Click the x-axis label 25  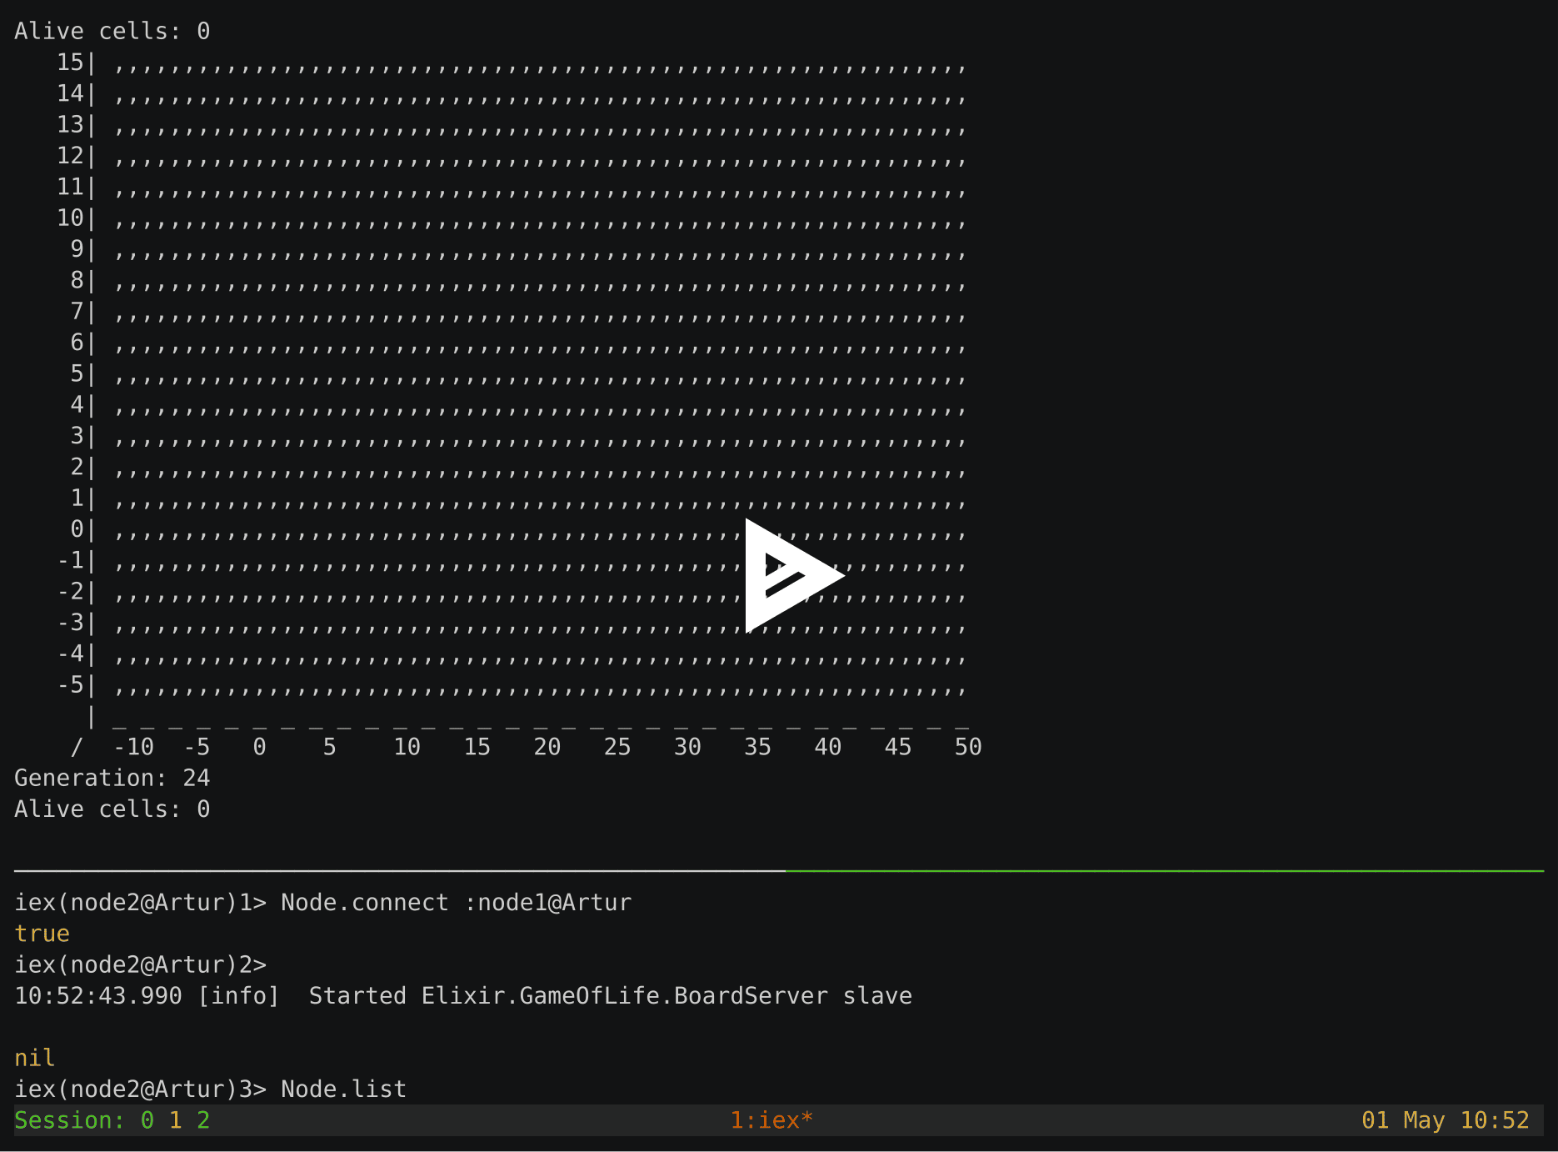617,747
